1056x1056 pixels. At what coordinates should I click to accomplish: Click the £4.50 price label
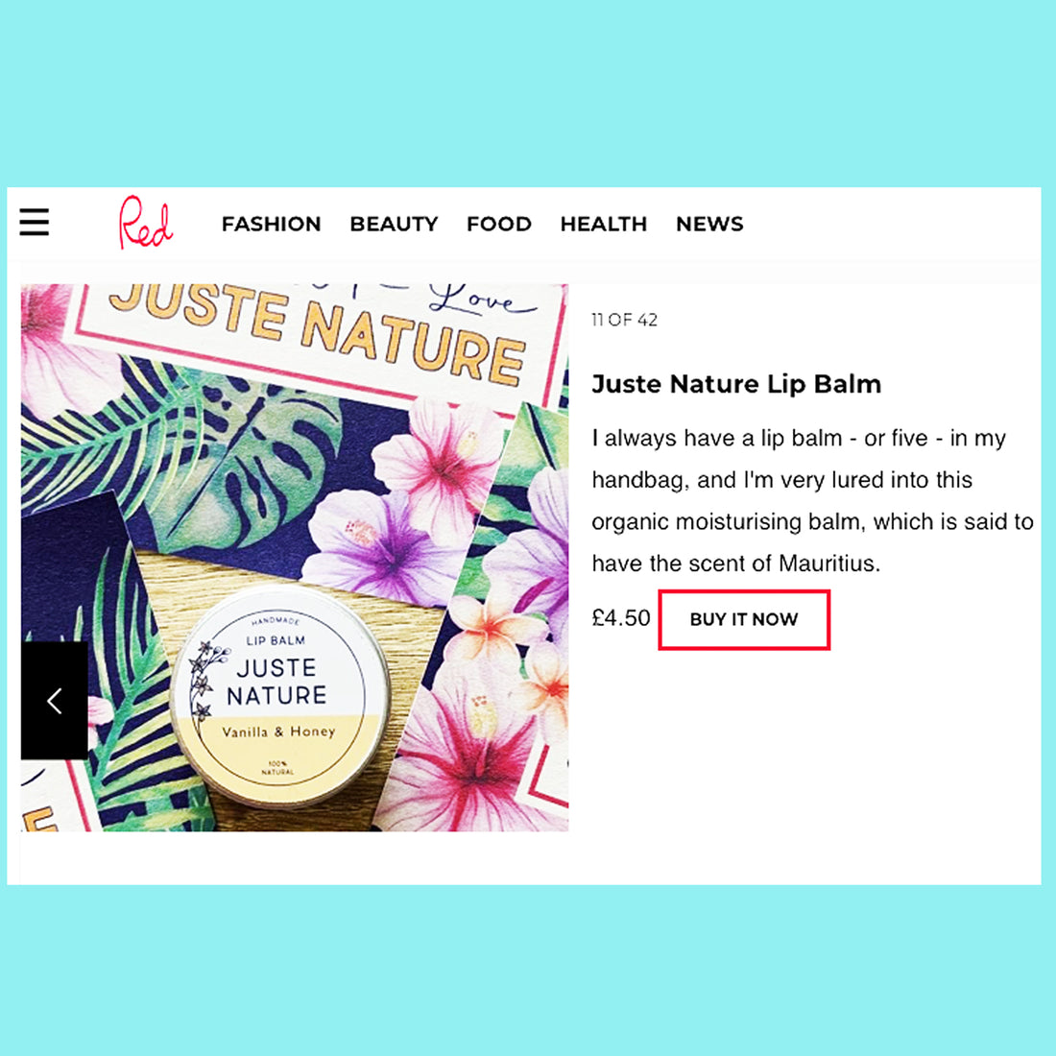pos(621,617)
